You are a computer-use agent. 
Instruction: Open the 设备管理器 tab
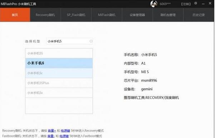coord(137,15)
